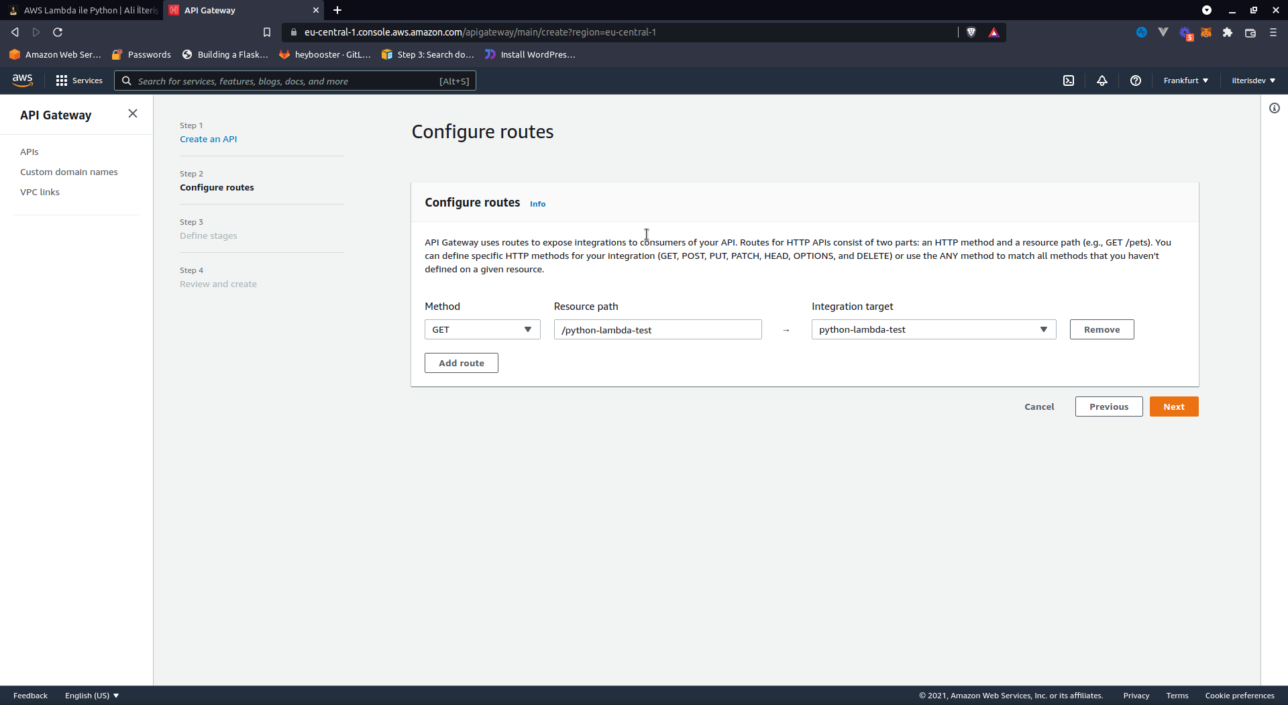Click the AWS logo home icon
Viewport: 1288px width, 705px height.
point(22,80)
